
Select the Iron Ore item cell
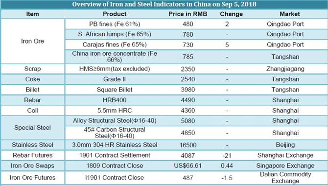tap(33, 41)
